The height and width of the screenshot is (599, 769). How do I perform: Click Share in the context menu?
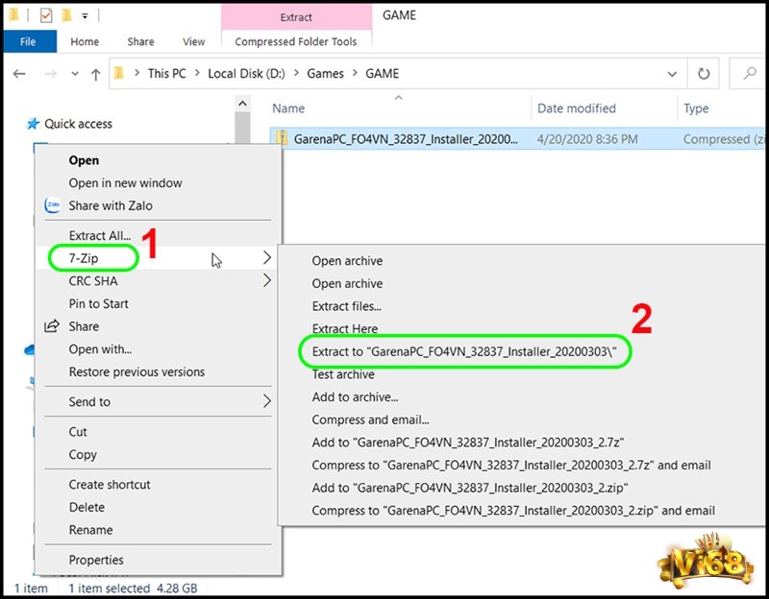click(x=84, y=326)
